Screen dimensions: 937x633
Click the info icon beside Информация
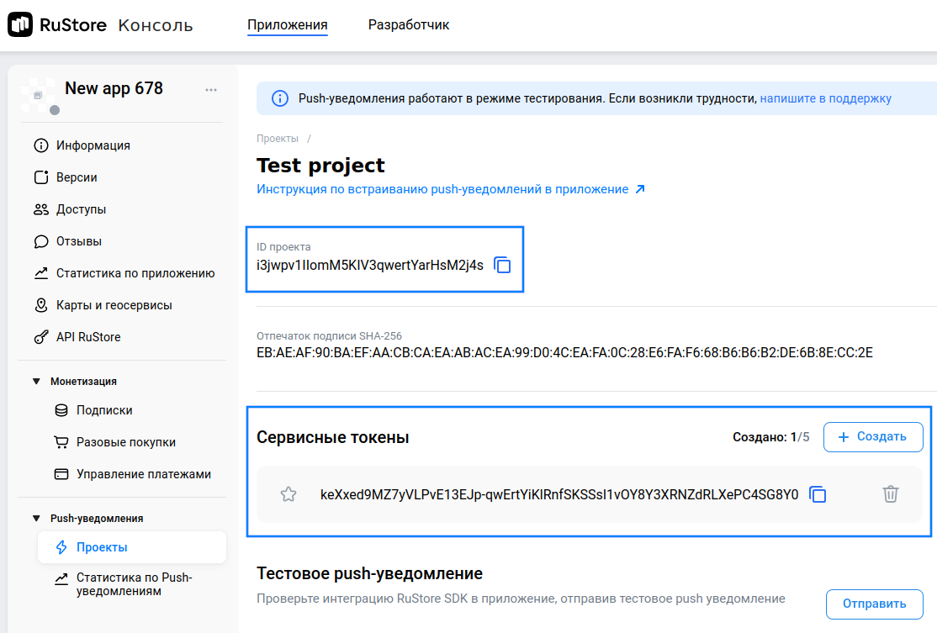pyautogui.click(x=41, y=145)
